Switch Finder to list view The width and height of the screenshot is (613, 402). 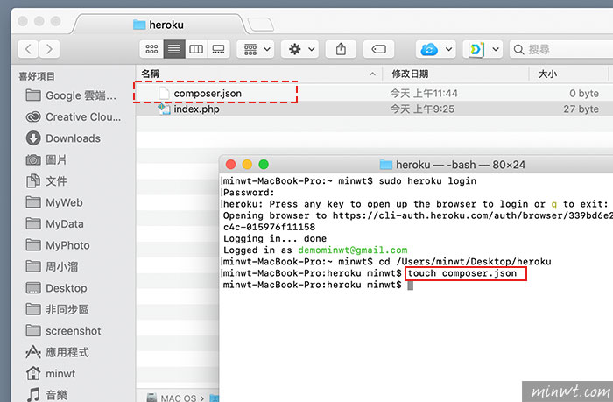click(174, 49)
